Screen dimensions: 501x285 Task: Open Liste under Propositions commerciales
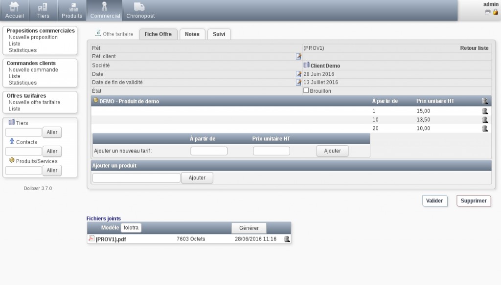pos(14,44)
